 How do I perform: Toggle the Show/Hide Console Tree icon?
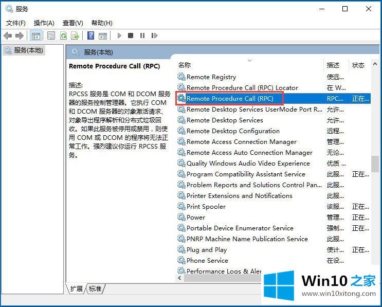coord(35,35)
